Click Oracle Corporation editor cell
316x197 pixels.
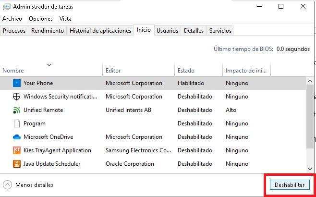tap(130, 164)
